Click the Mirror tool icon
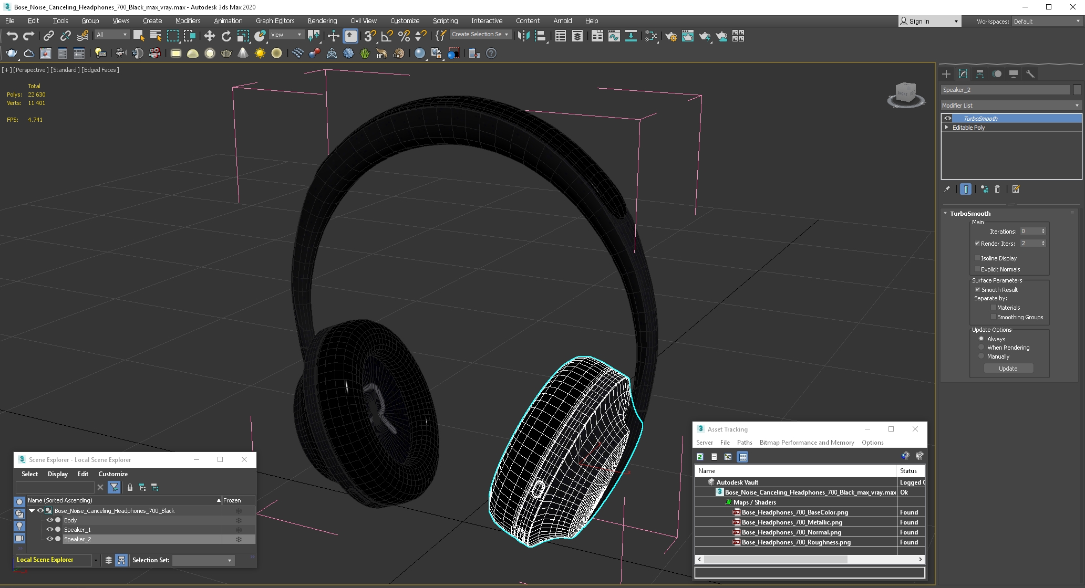 (523, 36)
